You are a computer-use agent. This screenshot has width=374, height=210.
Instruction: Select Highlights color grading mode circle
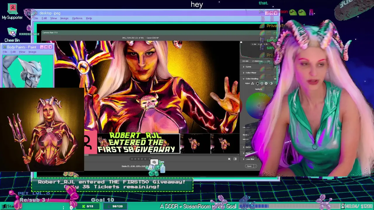[266, 83]
